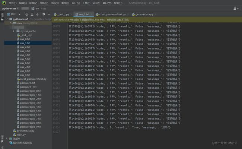This screenshot has width=242, height=149.
Task: Click the Expand All icon in project toolbar
Action: [32, 14]
